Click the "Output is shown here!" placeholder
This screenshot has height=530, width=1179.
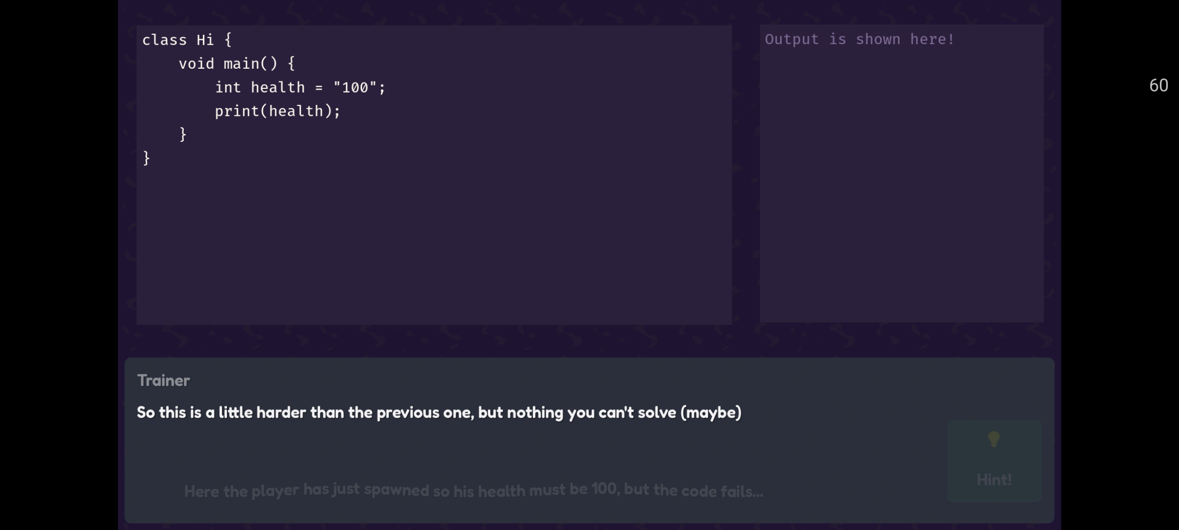[859, 39]
